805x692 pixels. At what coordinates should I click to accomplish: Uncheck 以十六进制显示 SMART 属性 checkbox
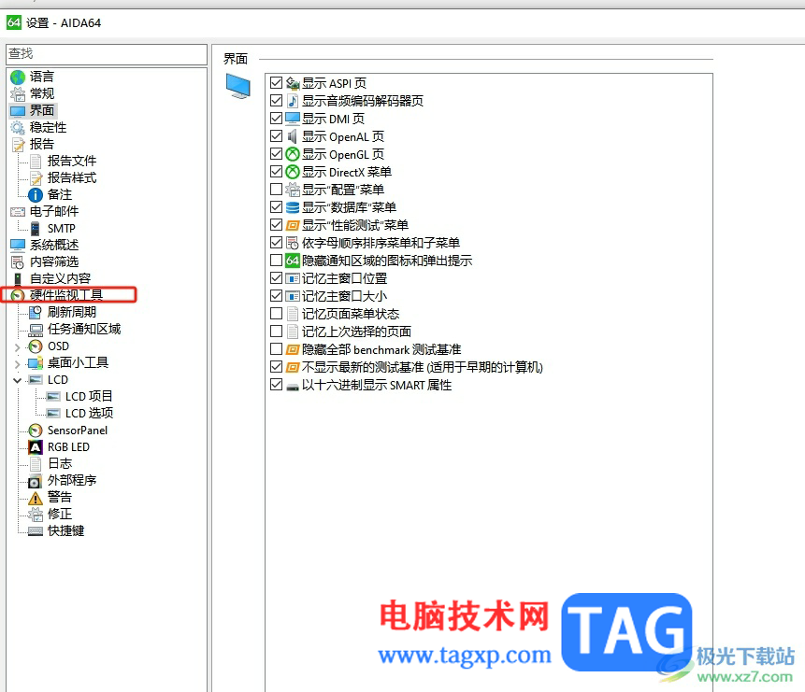pos(276,385)
